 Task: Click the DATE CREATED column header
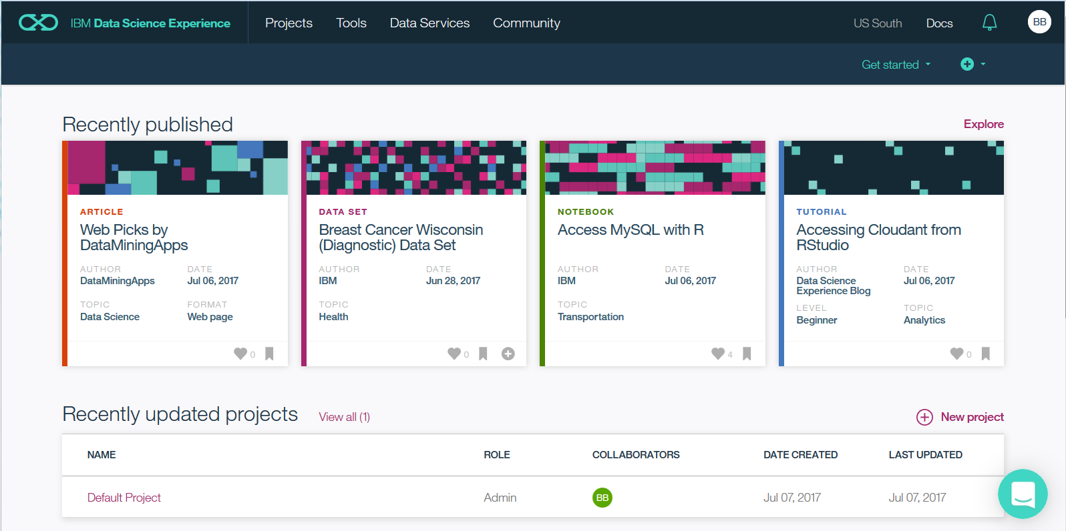coord(800,455)
